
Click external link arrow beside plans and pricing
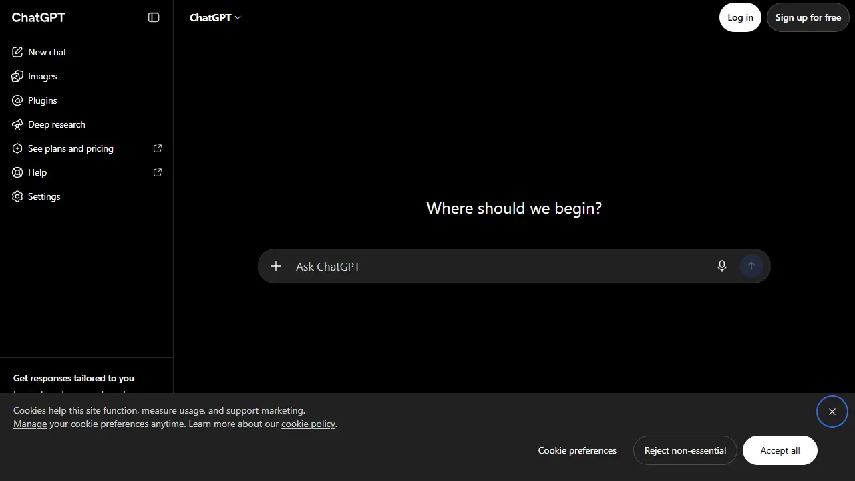coord(158,148)
